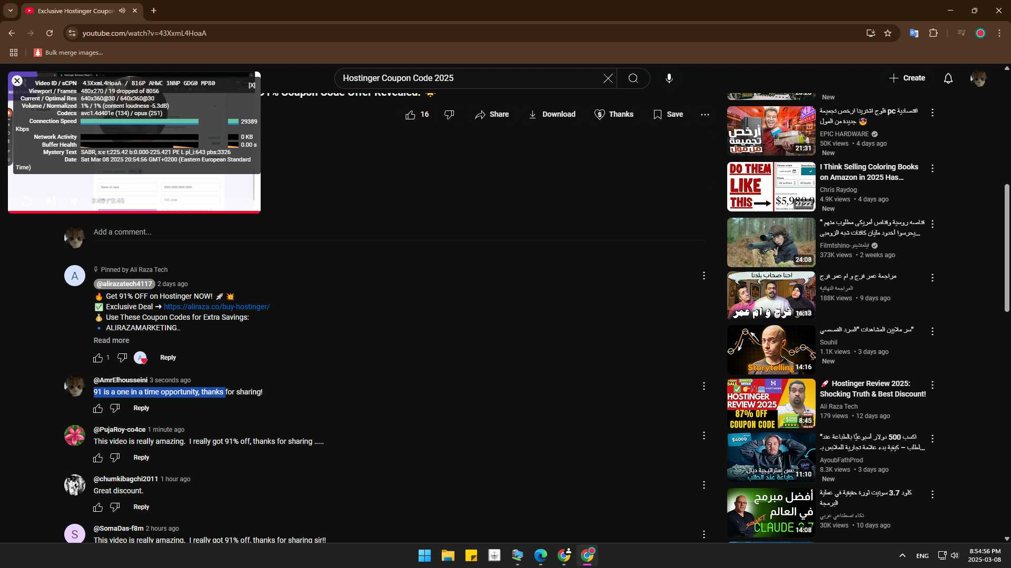Click the Add a comment field
Screen dimensions: 1011x568
[x=399, y=232]
